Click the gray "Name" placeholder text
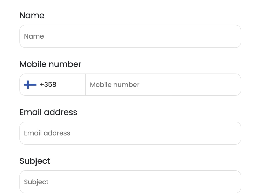The height and width of the screenshot is (194, 259). click(34, 36)
